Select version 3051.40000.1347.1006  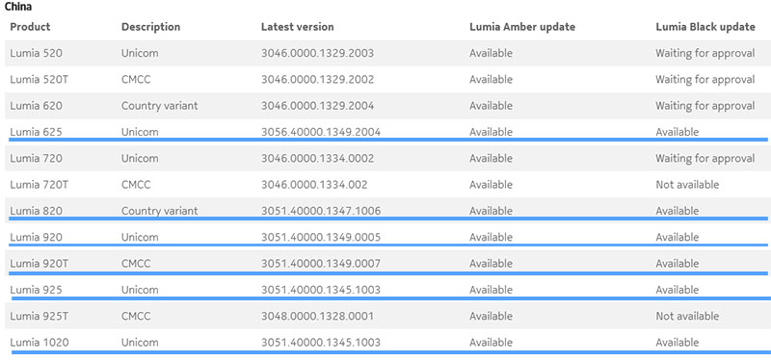(321, 211)
